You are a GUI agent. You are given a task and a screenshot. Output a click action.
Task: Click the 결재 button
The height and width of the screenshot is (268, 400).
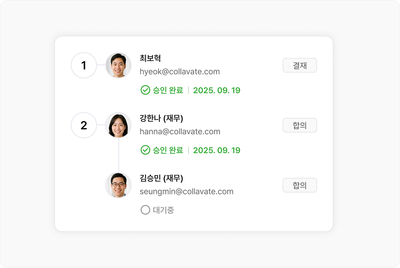300,65
